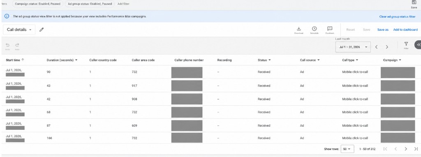The width and height of the screenshot is (421, 157).
Task: Click the Save icon at top right
Action: pos(414,2)
